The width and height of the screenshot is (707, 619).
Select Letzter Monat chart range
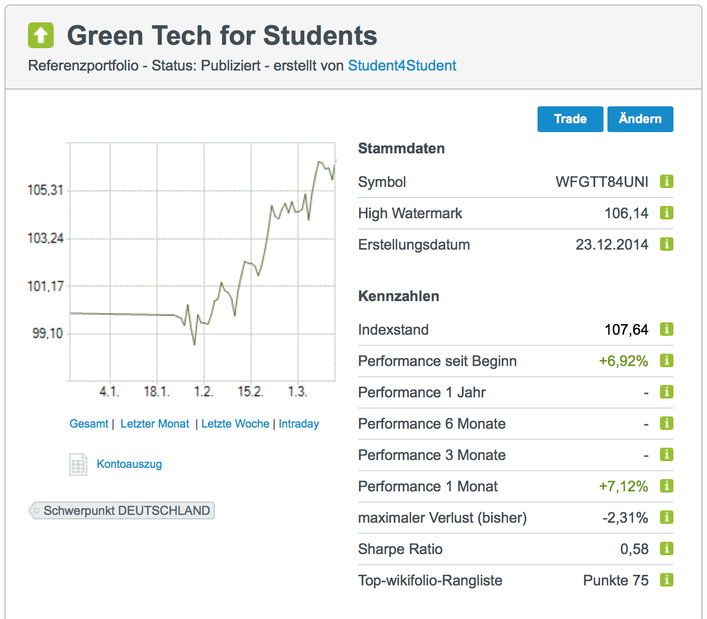155,424
